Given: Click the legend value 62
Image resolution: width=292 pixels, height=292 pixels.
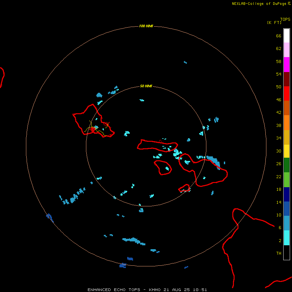Looking at the screenshot, I should [x=279, y=49].
